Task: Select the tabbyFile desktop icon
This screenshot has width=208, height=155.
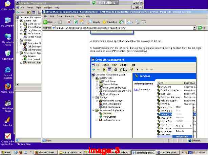Action: point(8,121)
